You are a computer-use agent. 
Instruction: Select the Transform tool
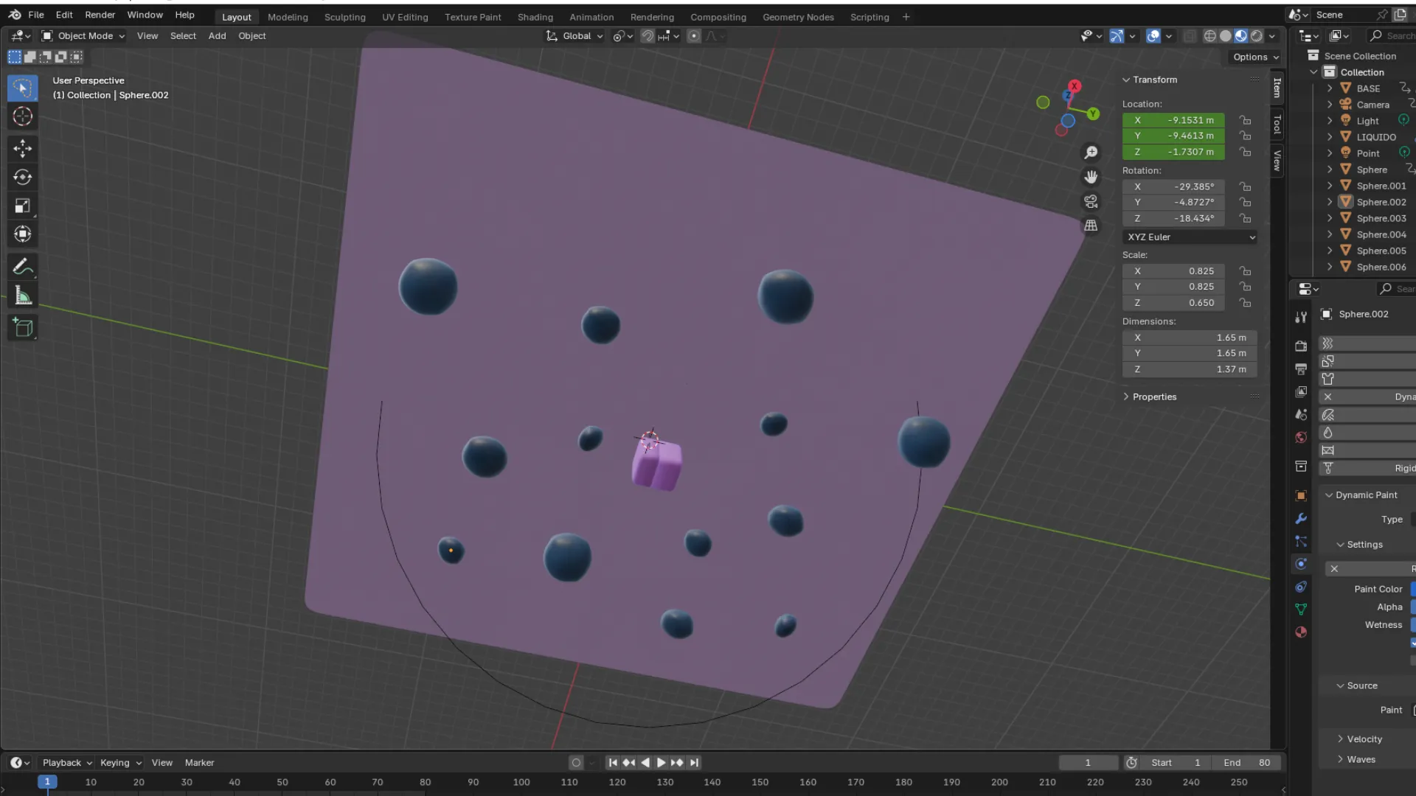22,234
